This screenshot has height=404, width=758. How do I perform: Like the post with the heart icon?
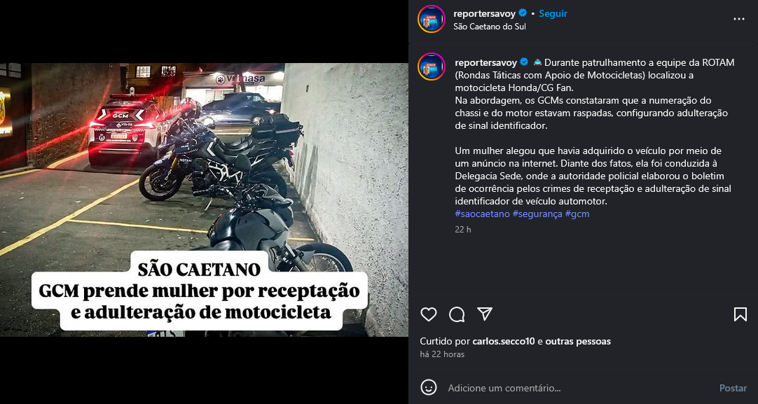(x=428, y=314)
